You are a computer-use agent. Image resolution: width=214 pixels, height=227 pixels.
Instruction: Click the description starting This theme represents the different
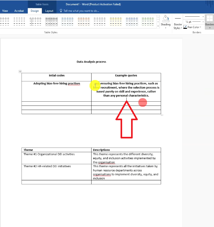124,158
